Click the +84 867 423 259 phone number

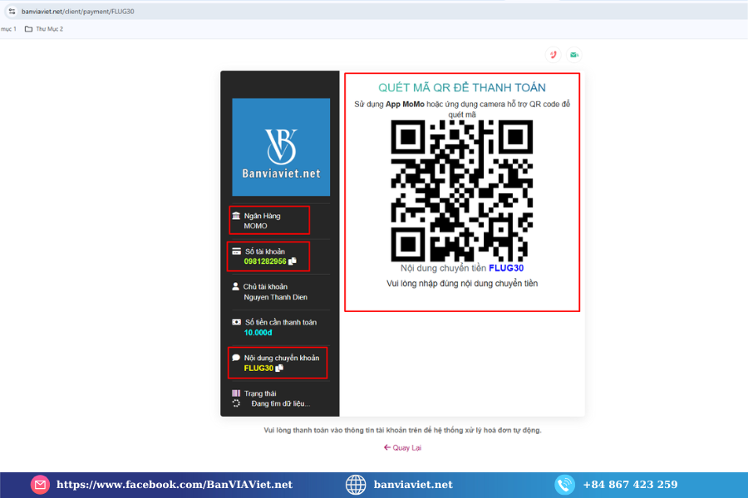tap(630, 485)
